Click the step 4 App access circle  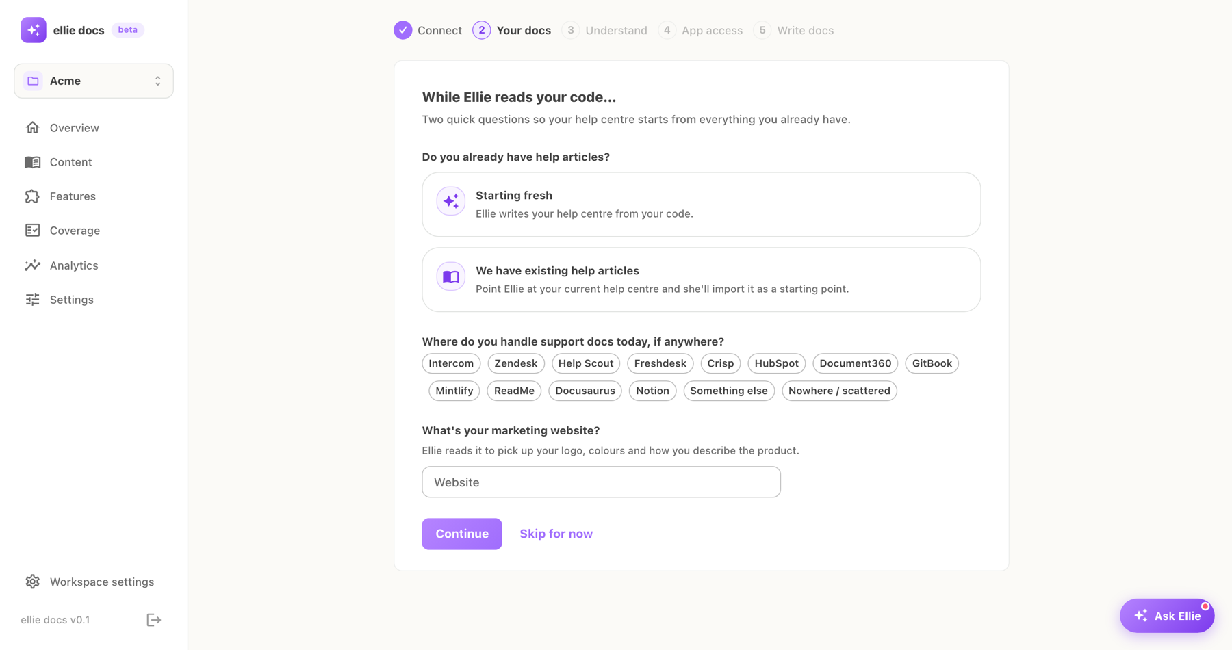[667, 30]
